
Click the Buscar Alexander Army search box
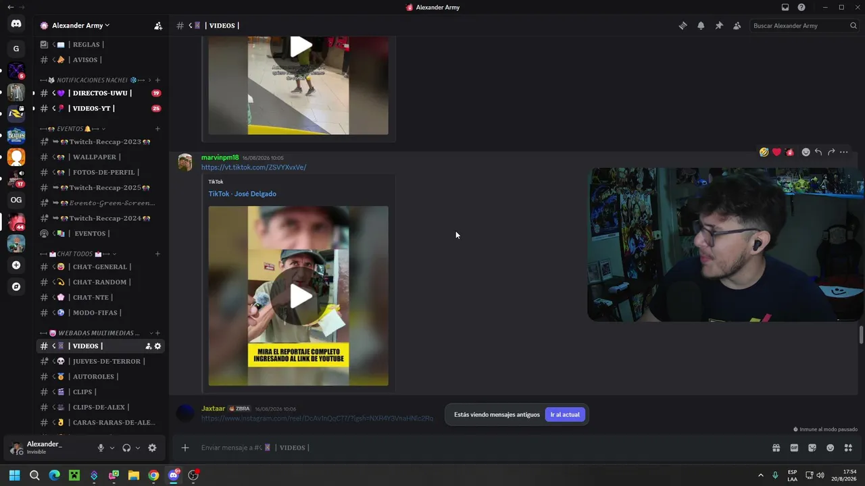point(804,26)
